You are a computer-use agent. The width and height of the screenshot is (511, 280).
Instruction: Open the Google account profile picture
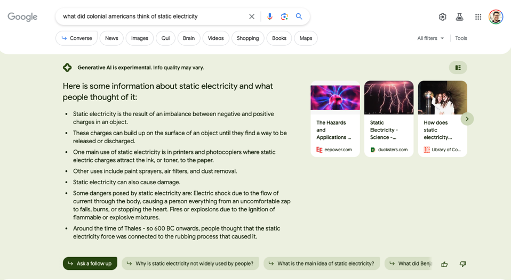click(496, 17)
